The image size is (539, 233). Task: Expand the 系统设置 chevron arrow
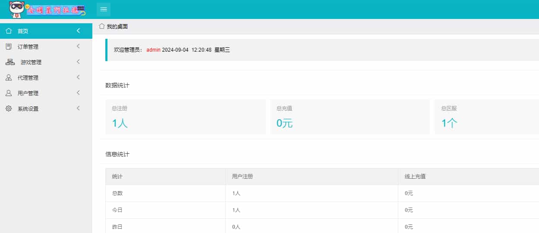[78, 109]
